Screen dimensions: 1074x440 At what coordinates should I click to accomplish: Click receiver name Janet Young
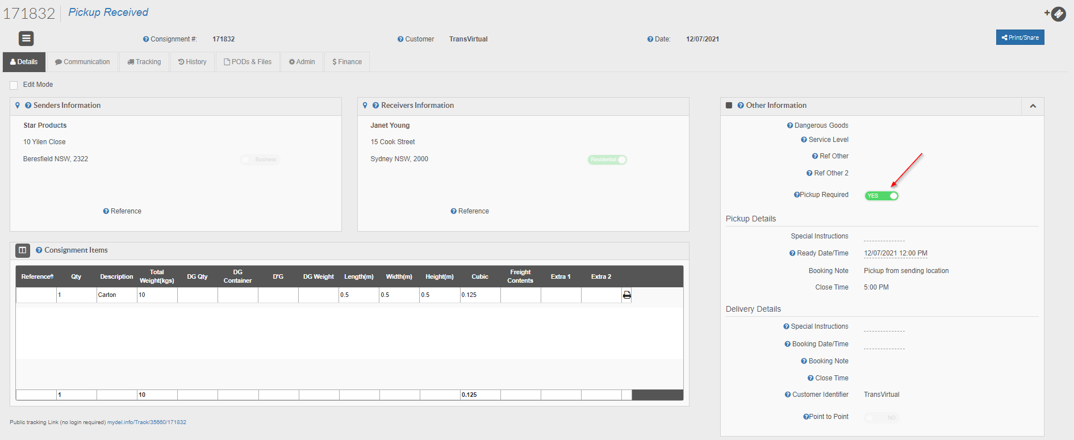click(390, 125)
